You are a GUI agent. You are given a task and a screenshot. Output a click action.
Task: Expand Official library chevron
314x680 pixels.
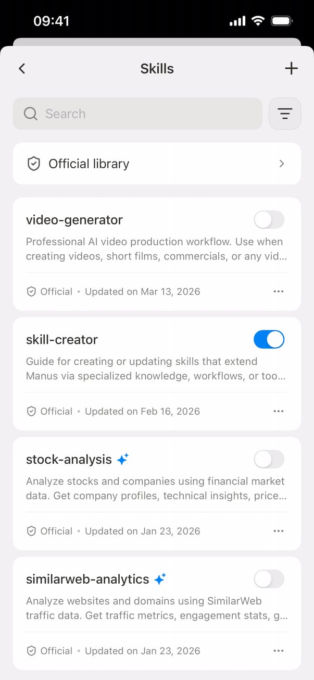[x=282, y=164]
